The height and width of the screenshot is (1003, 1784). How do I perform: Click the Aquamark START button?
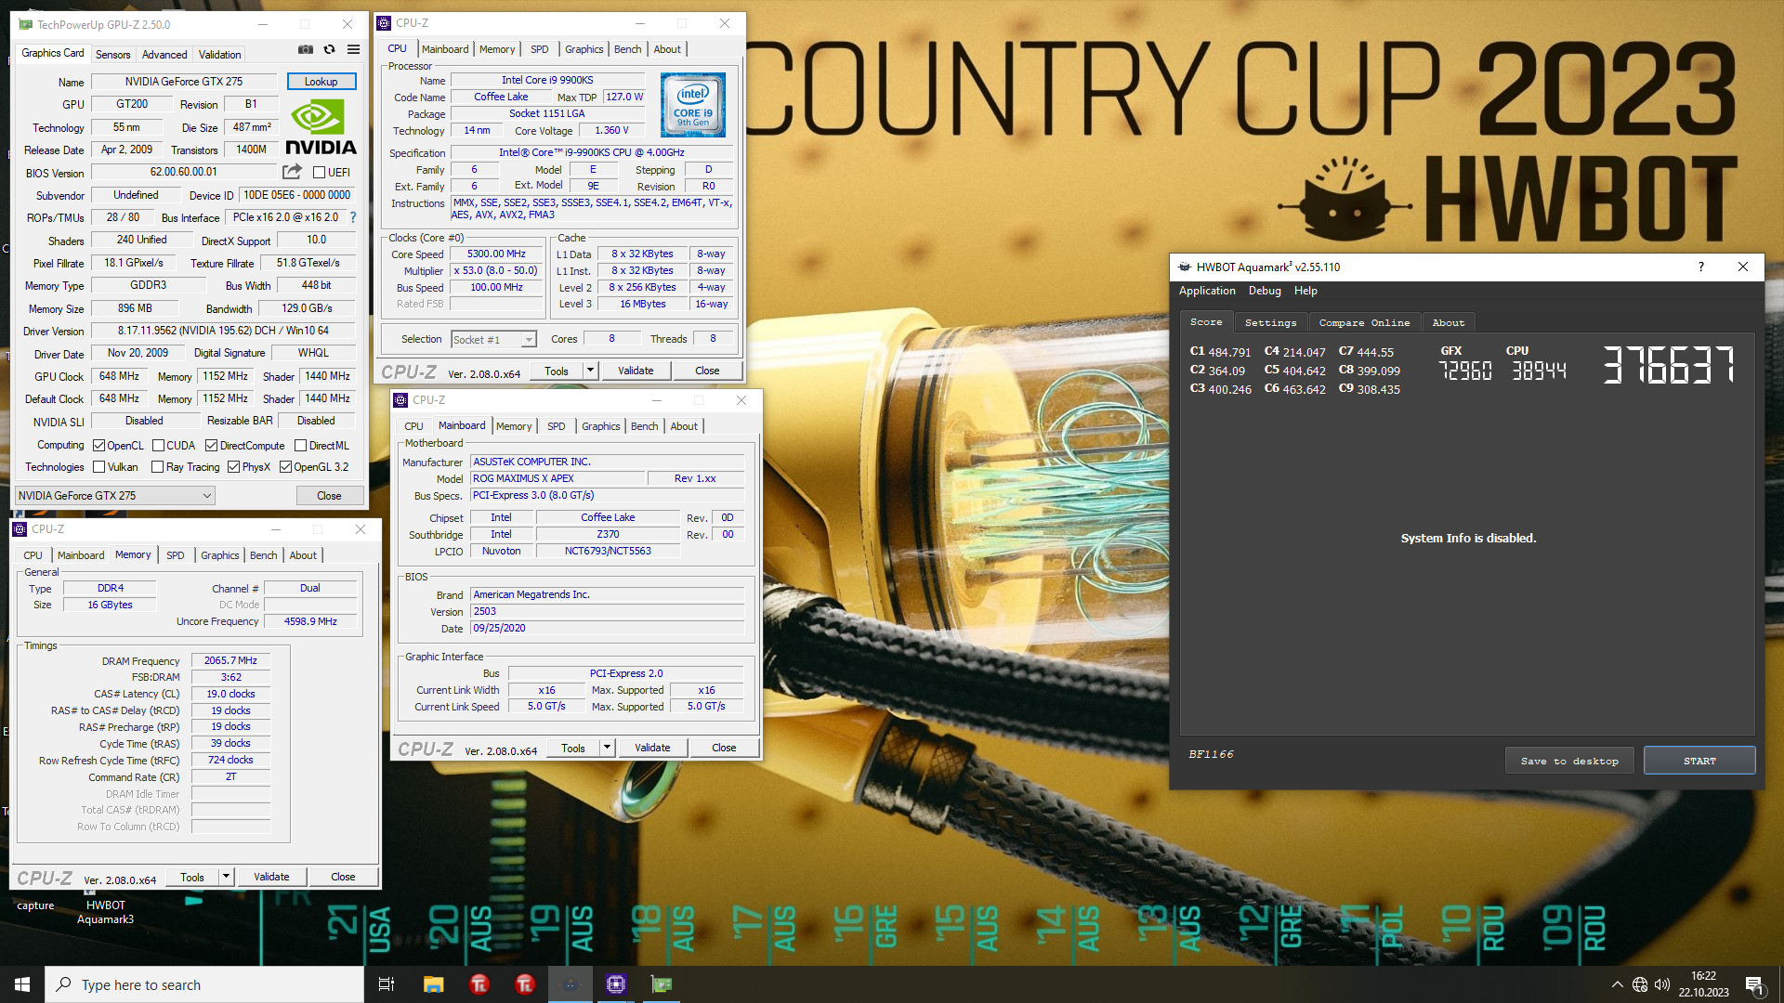pos(1699,761)
